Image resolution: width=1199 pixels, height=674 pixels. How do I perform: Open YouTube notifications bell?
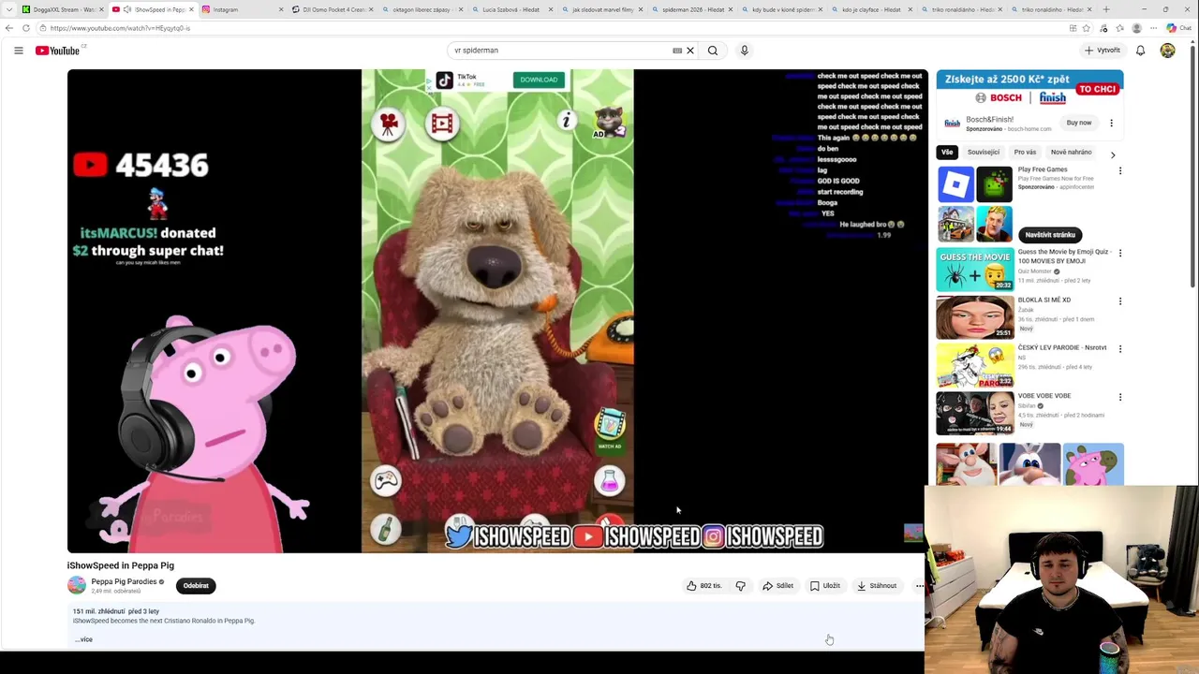point(1140,51)
